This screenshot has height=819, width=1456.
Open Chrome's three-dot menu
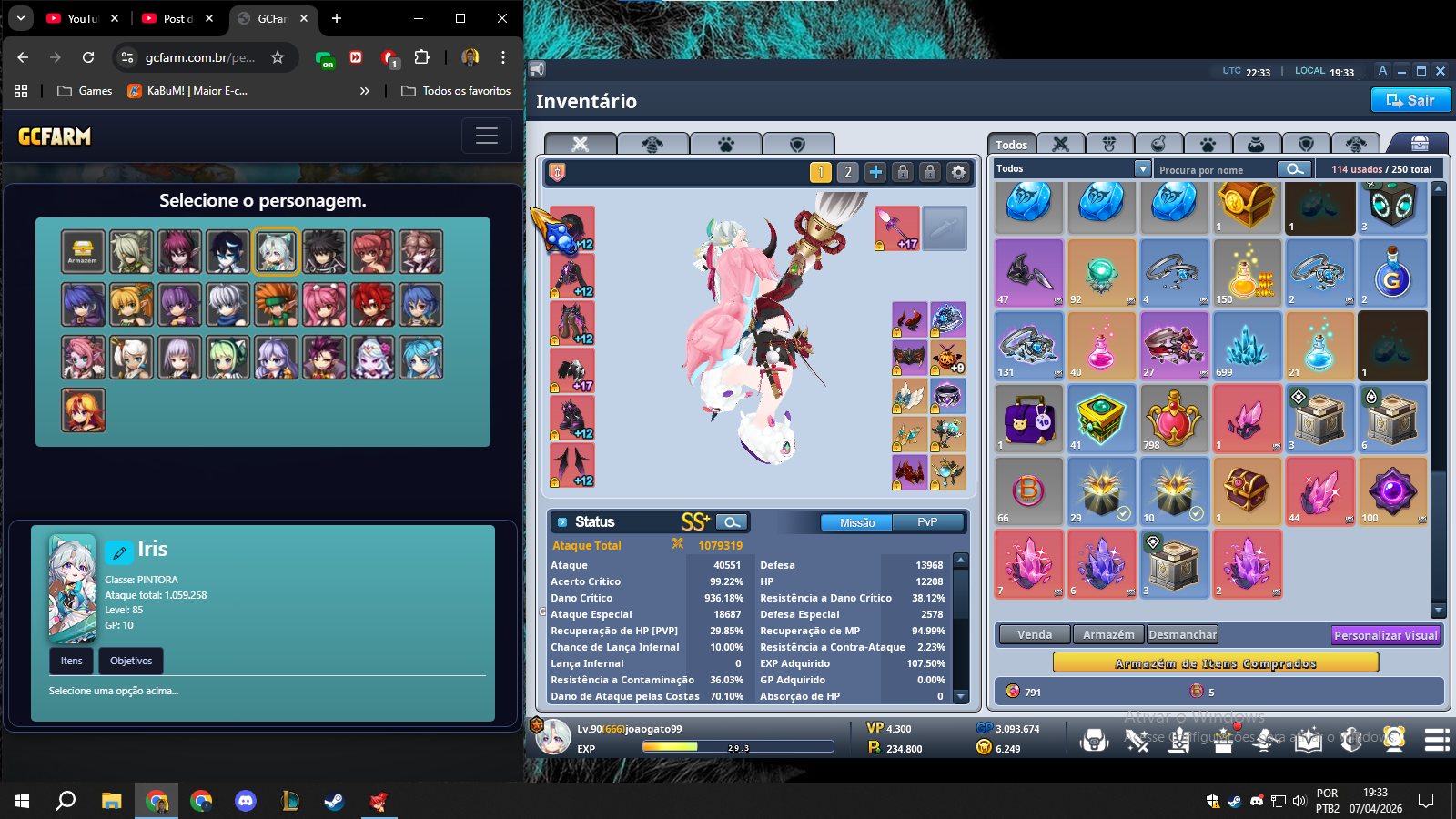[502, 57]
